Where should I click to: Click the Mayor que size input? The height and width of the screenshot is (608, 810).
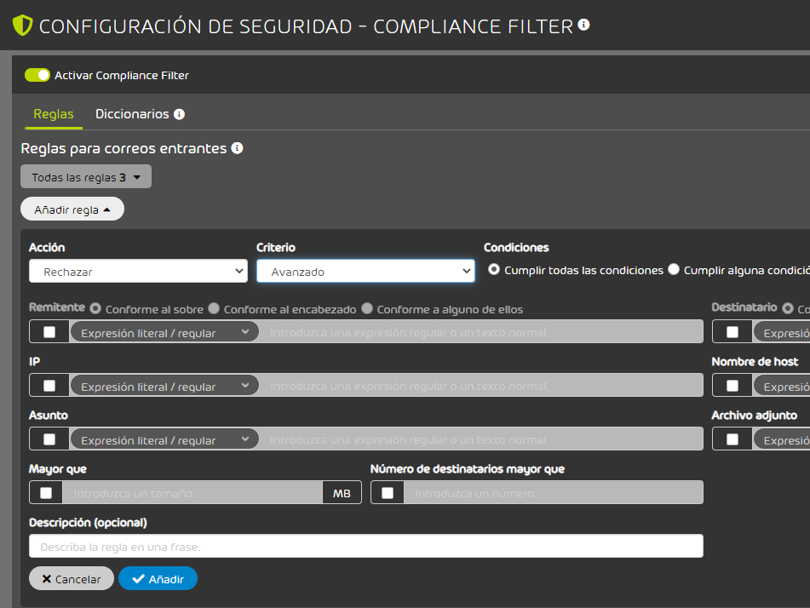192,493
